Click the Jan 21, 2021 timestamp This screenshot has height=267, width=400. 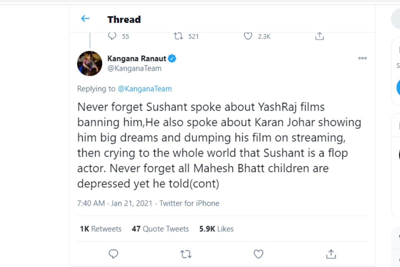coord(129,203)
